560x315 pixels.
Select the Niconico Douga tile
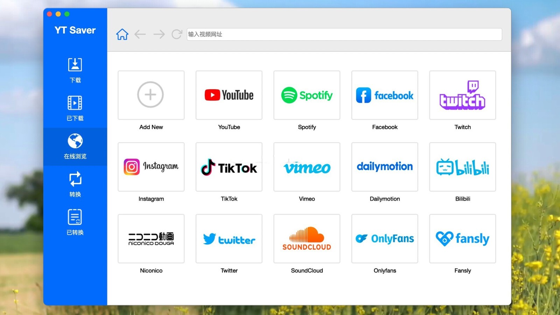(151, 239)
